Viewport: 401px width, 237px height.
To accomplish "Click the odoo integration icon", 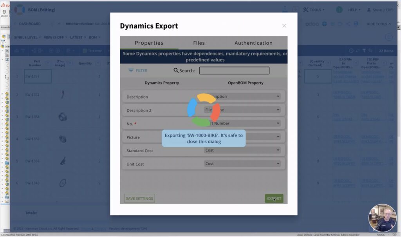I will point(312,24).
